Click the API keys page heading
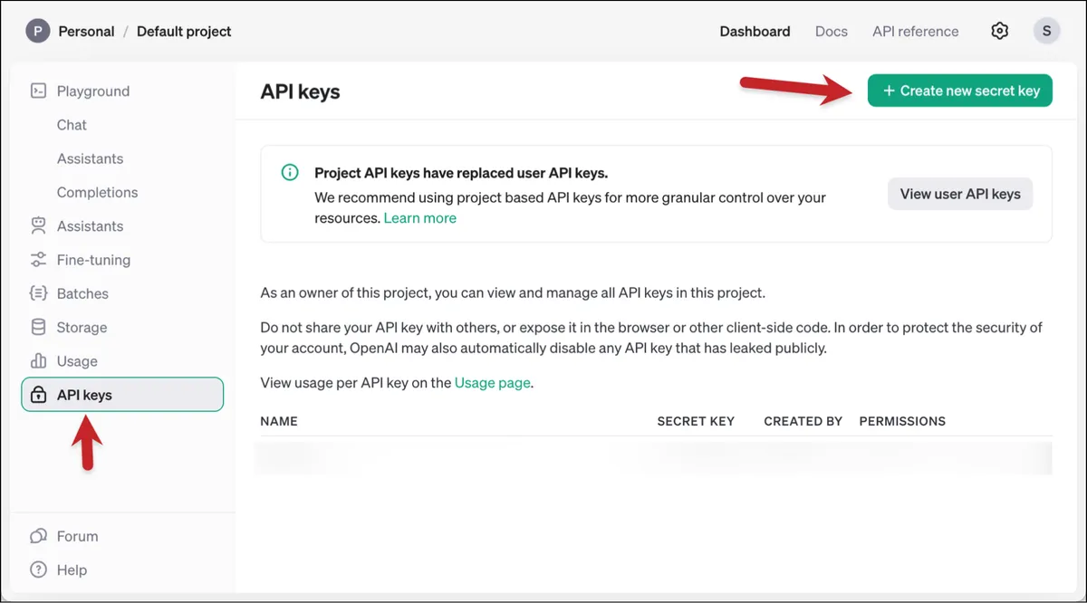 [300, 91]
